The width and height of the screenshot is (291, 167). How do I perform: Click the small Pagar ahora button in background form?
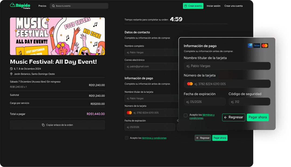pyautogui.click(x=220, y=138)
